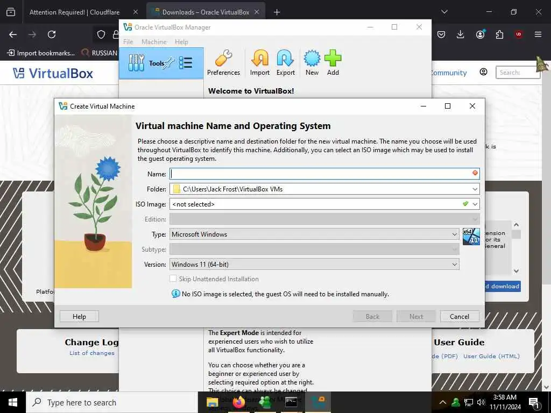The image size is (551, 413).
Task: Switch to the Downloads Oracle VirtualBox tab
Action: [x=206, y=12]
